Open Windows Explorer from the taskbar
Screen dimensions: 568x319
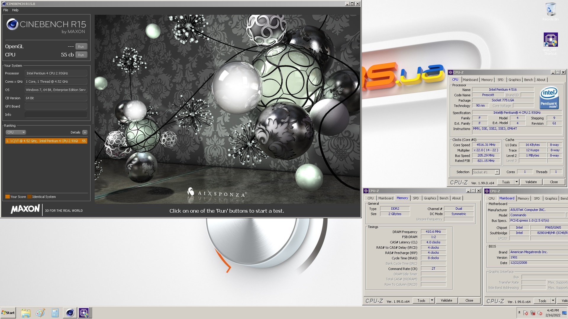[26, 313]
